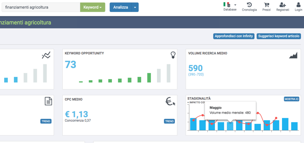Image resolution: width=304 pixels, height=143 pixels.
Task: Open the Cronologia history icon
Action: (x=249, y=5)
